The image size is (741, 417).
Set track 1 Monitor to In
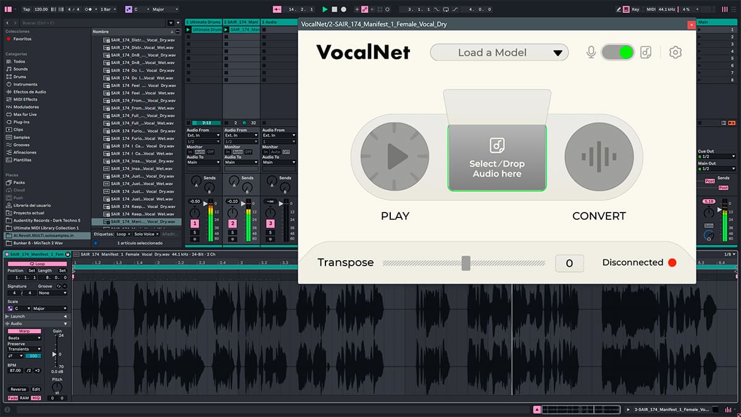point(190,152)
